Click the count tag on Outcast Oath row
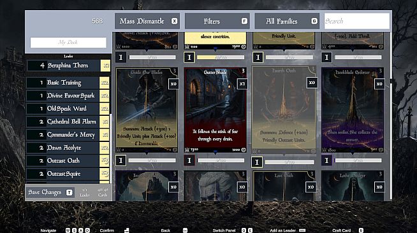 pyautogui.click(x=105, y=161)
